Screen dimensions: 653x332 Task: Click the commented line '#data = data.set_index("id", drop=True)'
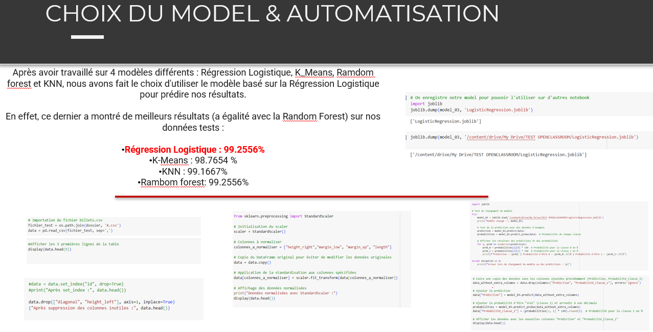tap(76, 284)
